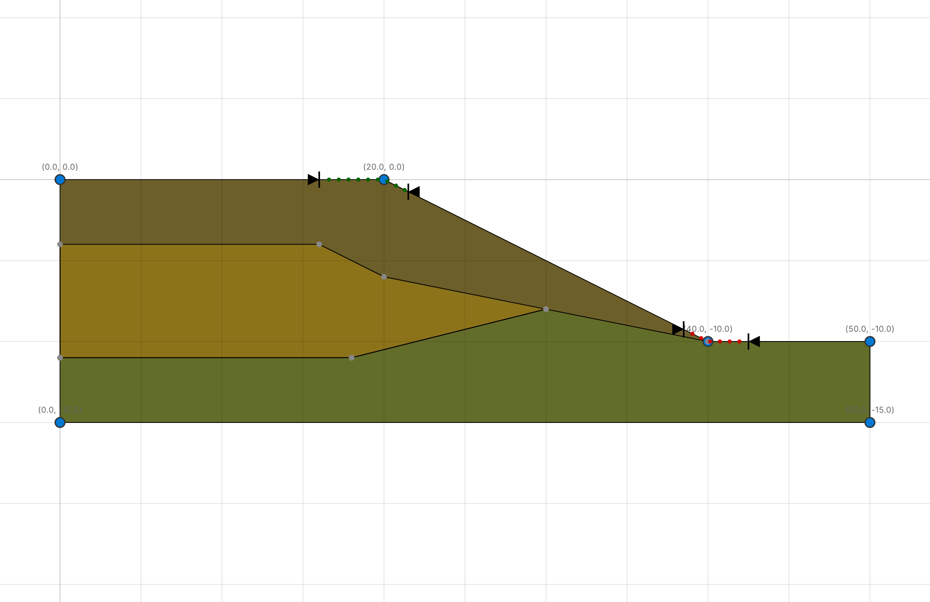Select the blue vertex at (40.0, -10.0)
Viewport: 930px width, 602px height.
point(708,341)
